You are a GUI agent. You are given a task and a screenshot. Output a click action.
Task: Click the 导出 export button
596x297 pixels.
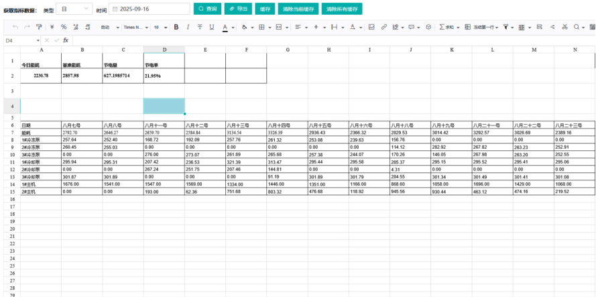click(x=237, y=9)
